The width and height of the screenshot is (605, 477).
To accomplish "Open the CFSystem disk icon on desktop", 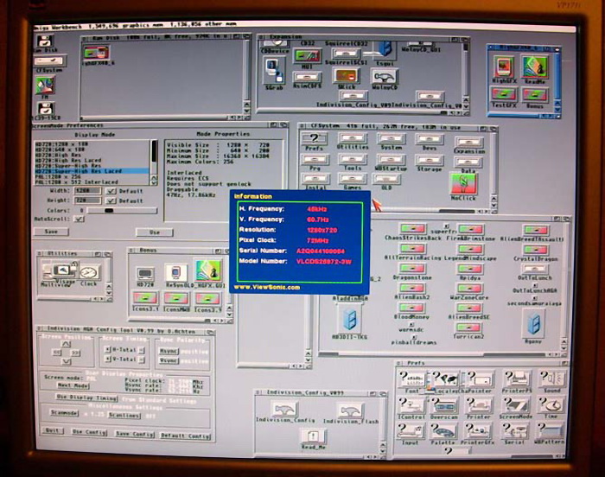I will 49,60.
